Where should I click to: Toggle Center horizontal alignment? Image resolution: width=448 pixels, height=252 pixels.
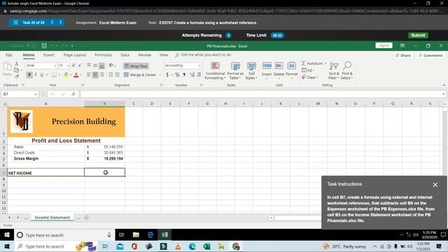[x=95, y=75]
